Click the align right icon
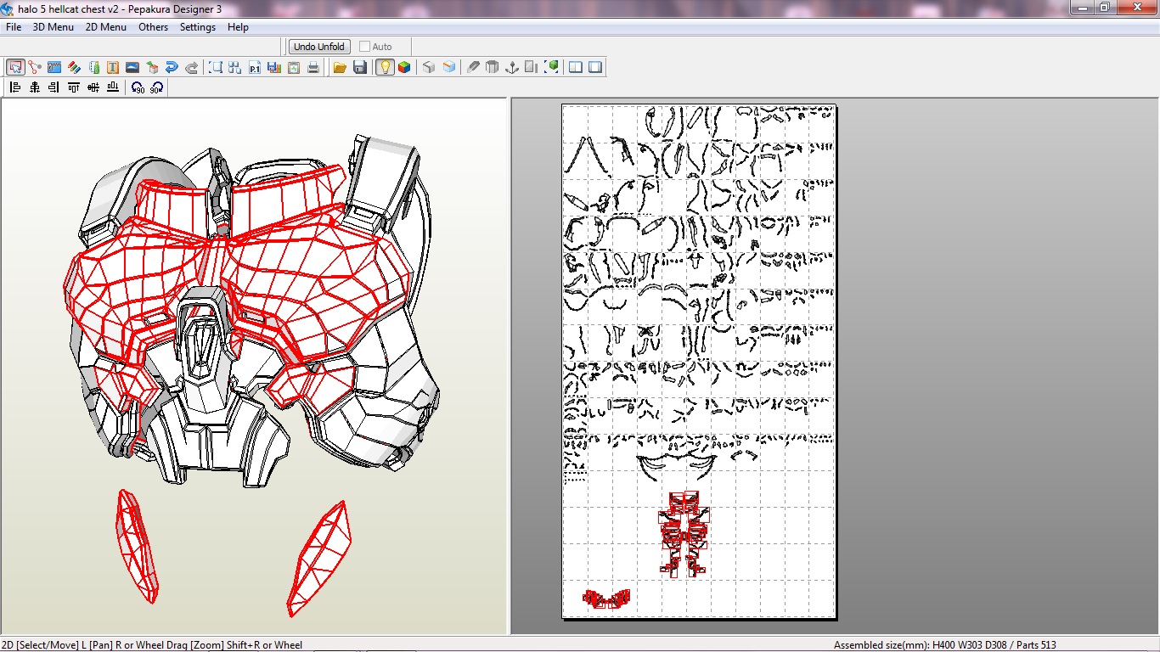This screenshot has width=1160, height=652. 54,87
